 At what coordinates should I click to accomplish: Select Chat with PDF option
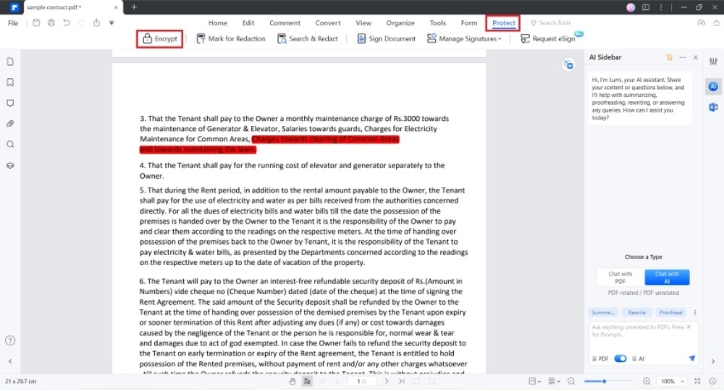click(620, 277)
